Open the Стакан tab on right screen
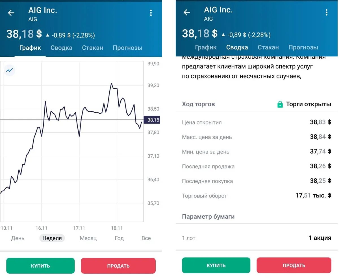Viewport: 339px width, 279px height. [x=268, y=47]
